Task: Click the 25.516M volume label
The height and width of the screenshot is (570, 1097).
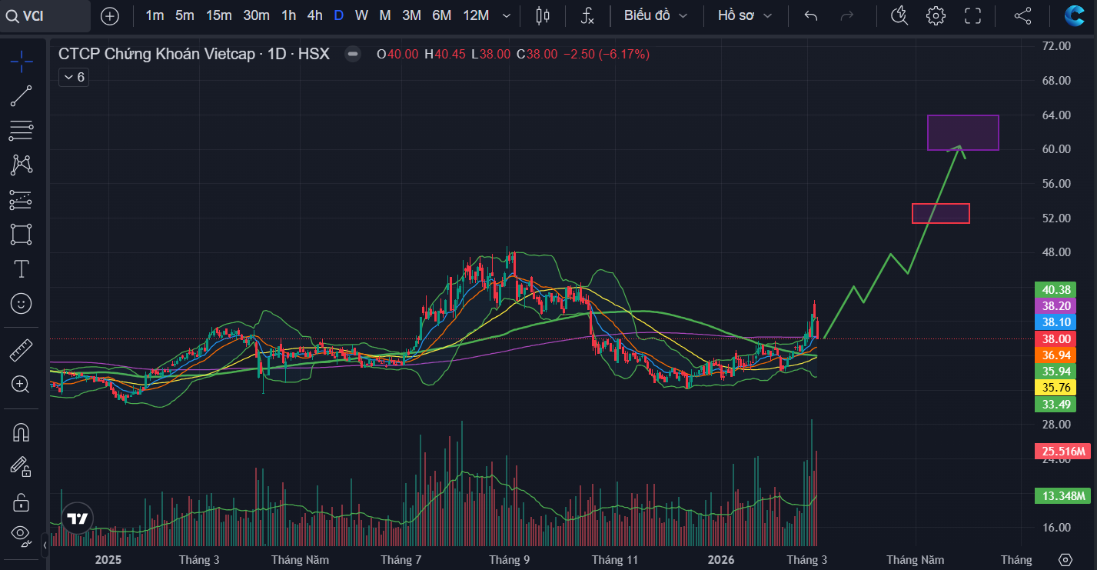Action: coord(1064,452)
